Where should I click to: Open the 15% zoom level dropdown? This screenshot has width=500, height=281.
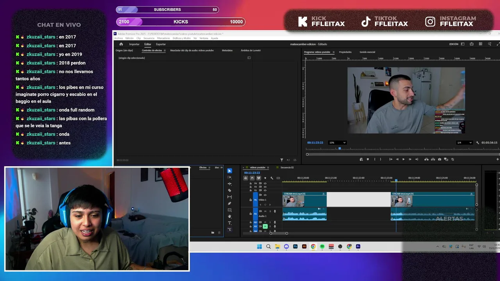[x=337, y=142]
